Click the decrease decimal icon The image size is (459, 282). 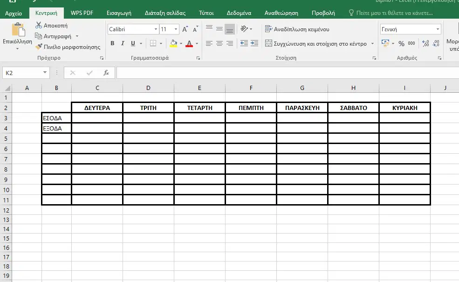point(436,43)
